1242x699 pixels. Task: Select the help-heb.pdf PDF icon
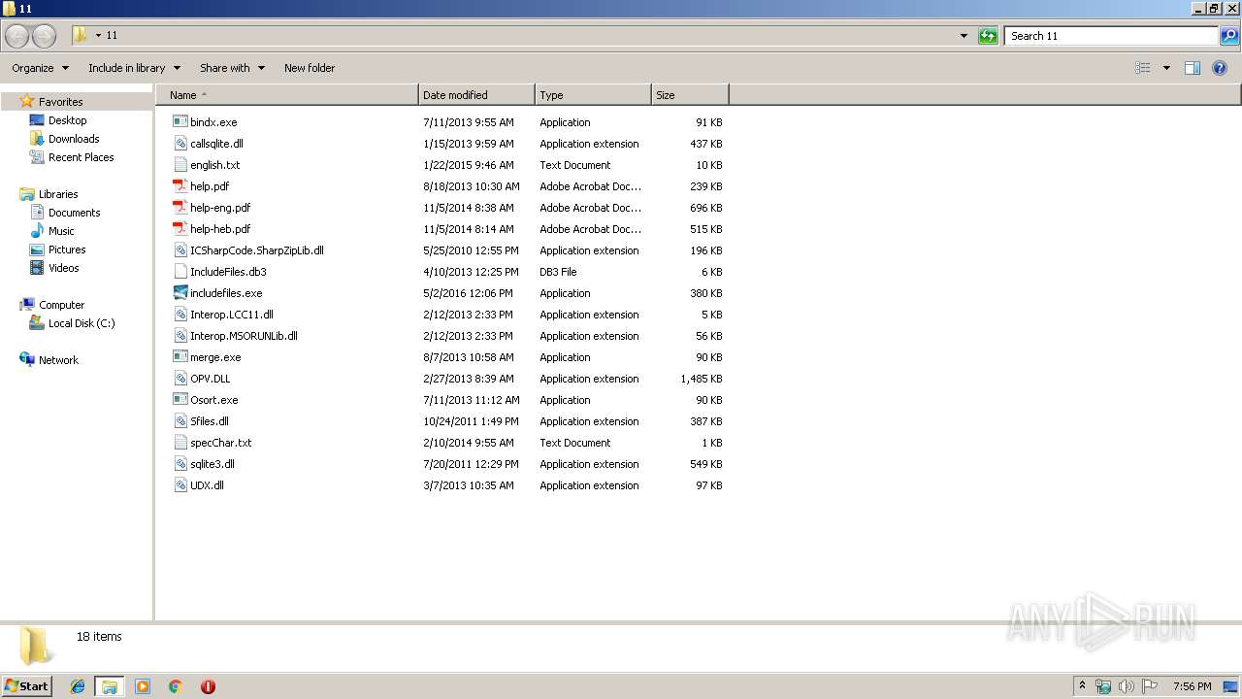pyautogui.click(x=180, y=229)
